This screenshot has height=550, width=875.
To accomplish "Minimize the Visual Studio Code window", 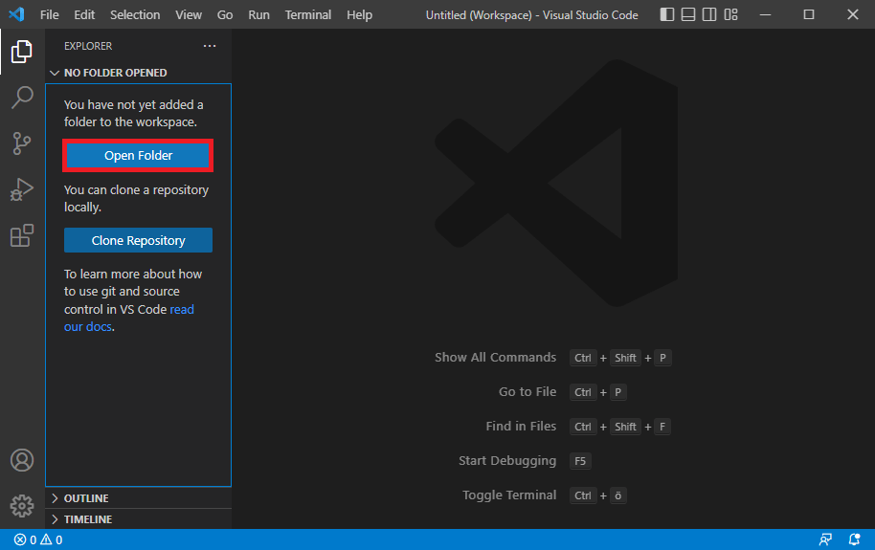I will click(x=766, y=14).
